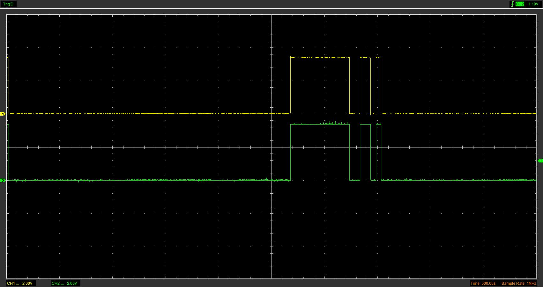Click the green trigger level T marker

[540, 161]
